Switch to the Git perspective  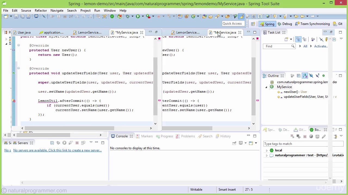(x=338, y=24)
